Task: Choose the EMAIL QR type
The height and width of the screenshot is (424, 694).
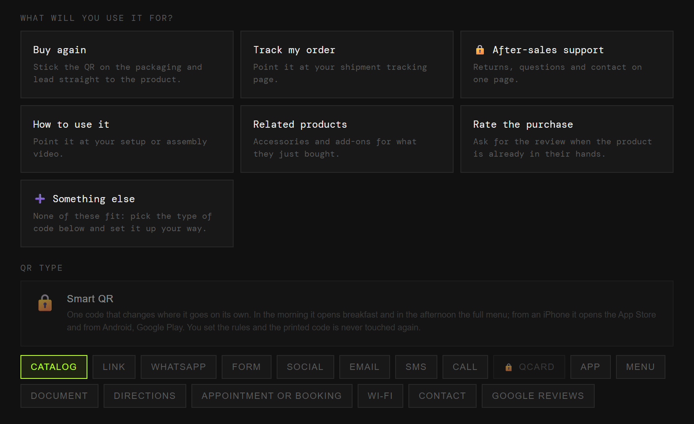Action: coord(364,367)
